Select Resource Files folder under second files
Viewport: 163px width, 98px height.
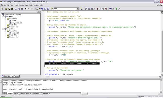14,37
